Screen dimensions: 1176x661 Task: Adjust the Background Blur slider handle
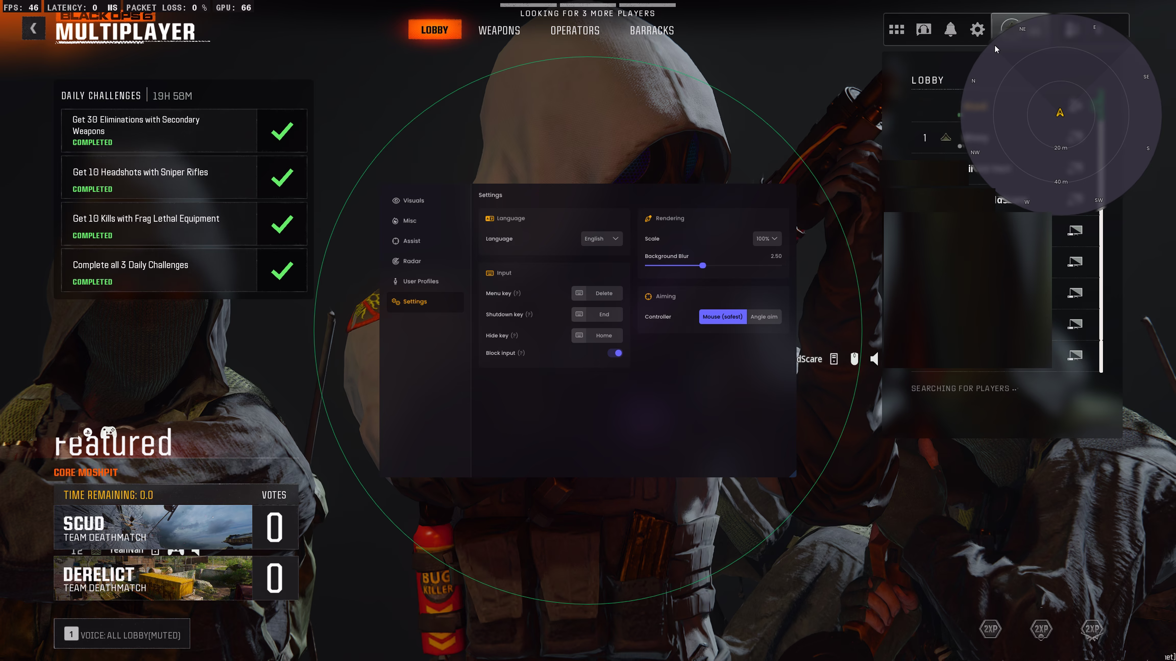[702, 266]
